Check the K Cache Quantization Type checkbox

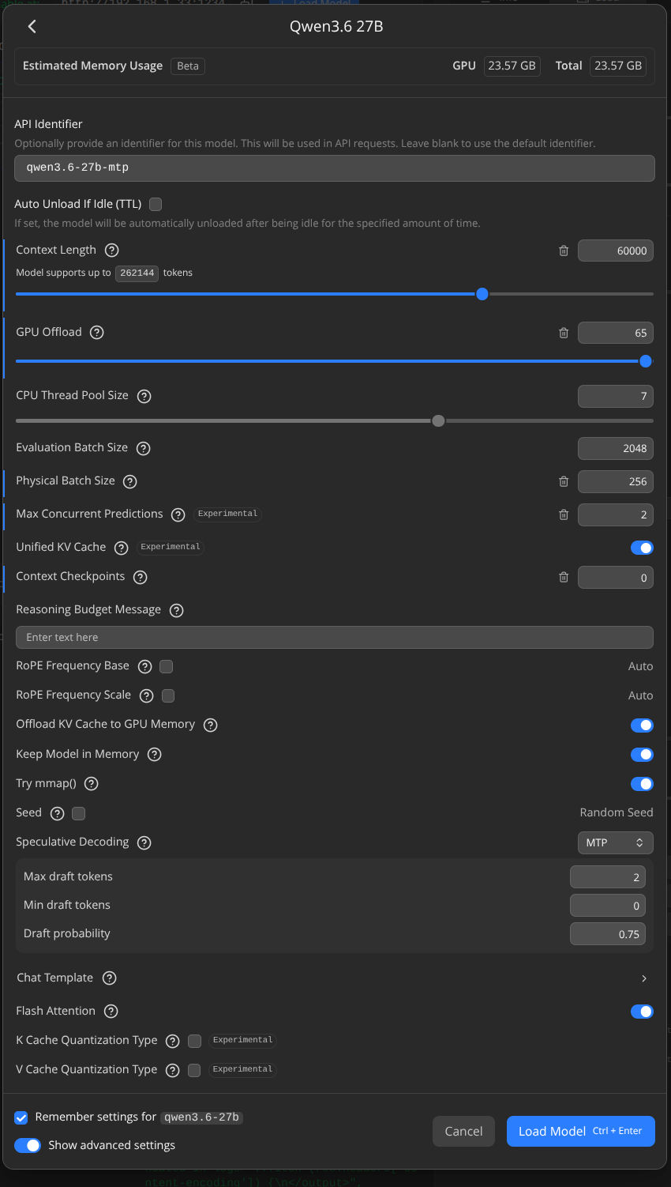click(x=194, y=1041)
